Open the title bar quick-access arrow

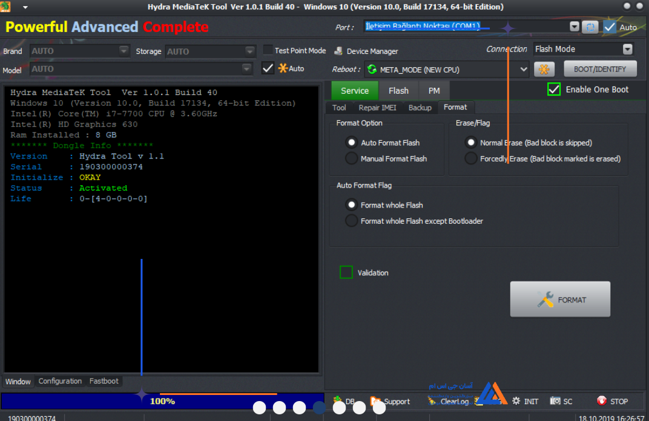[x=25, y=7]
